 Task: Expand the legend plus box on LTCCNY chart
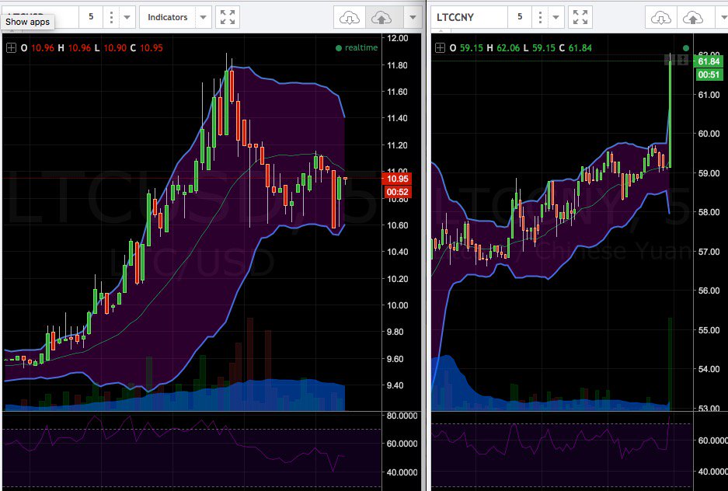pos(441,48)
